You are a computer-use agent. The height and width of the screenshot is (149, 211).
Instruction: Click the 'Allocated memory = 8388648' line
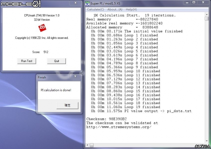122,27
